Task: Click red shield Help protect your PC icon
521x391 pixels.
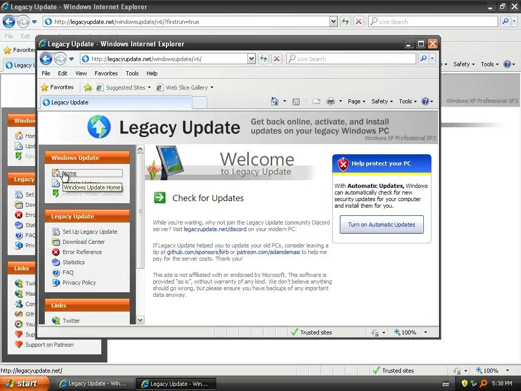Action: click(x=343, y=164)
